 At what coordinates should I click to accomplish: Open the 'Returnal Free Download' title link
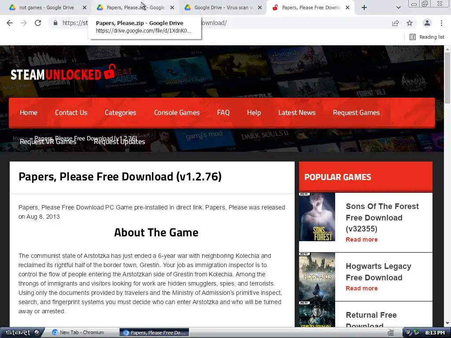(371, 320)
